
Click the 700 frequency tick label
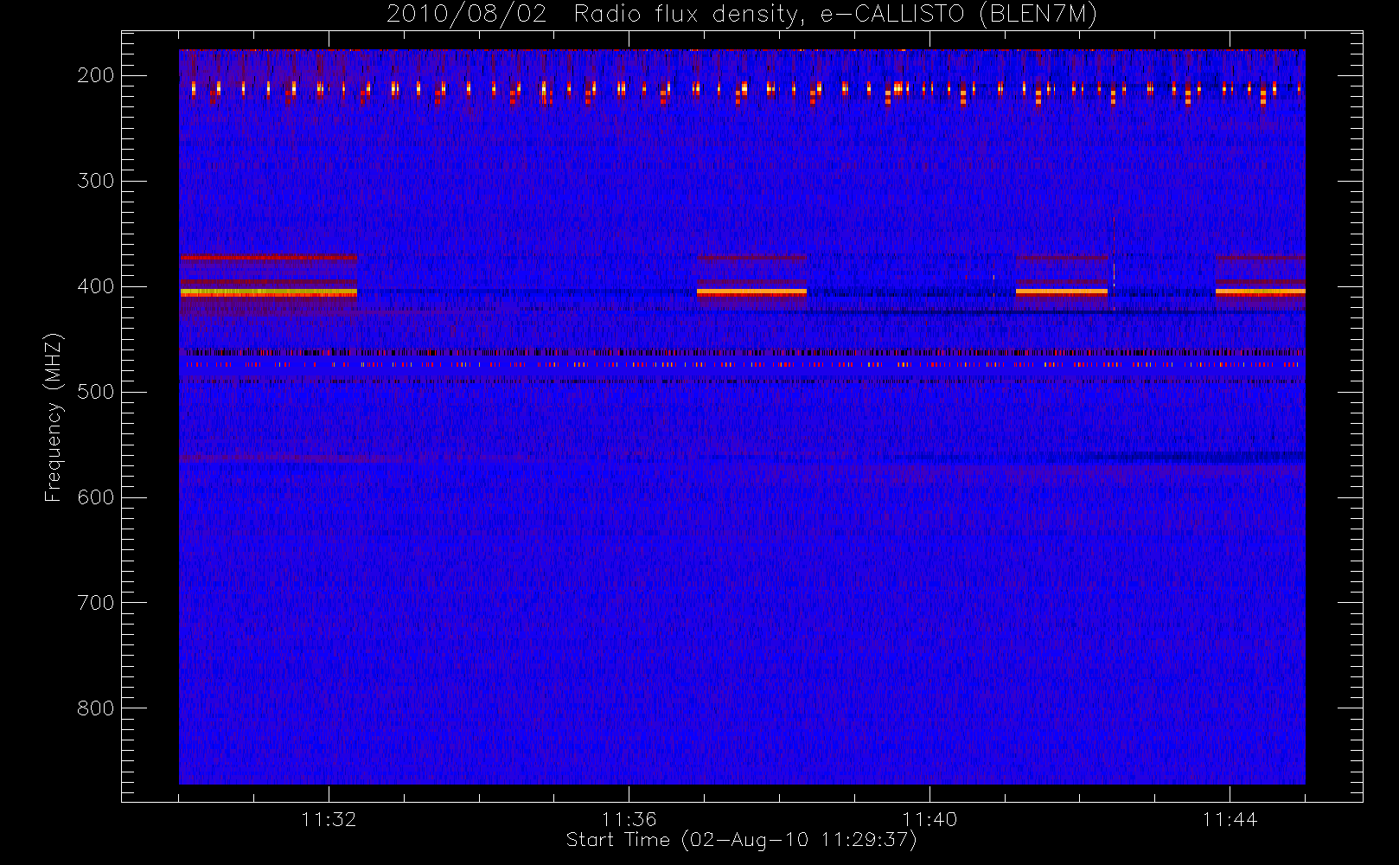[96, 603]
